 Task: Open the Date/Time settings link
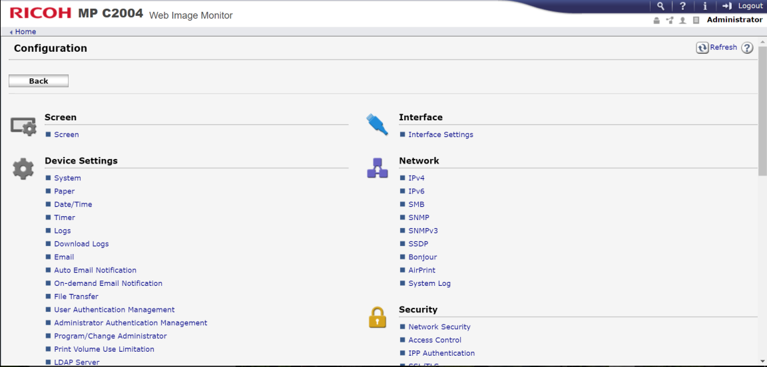tap(73, 204)
